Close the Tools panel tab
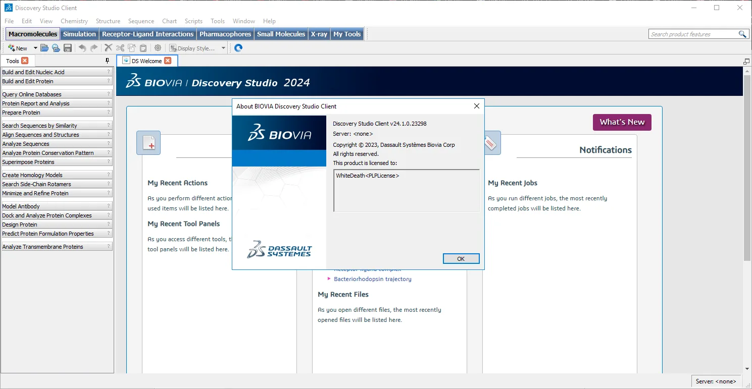Viewport: 752px width, 389px height. pyautogui.click(x=25, y=61)
